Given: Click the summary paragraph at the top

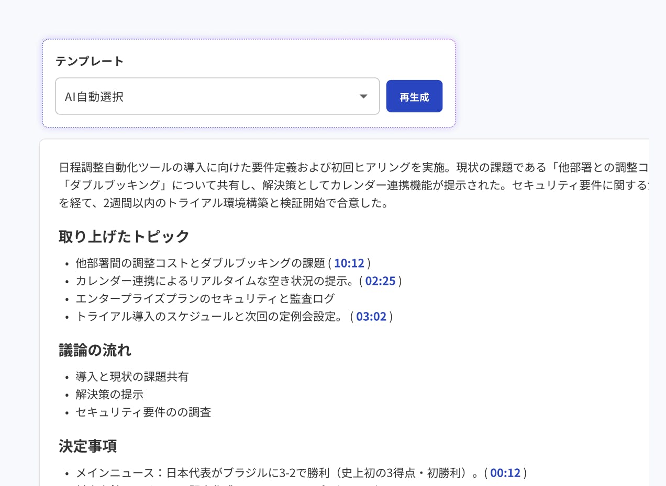Looking at the screenshot, I should (x=314, y=183).
